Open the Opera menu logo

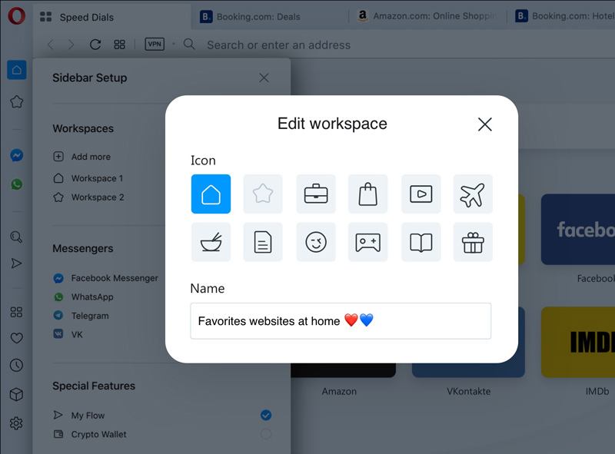16,16
